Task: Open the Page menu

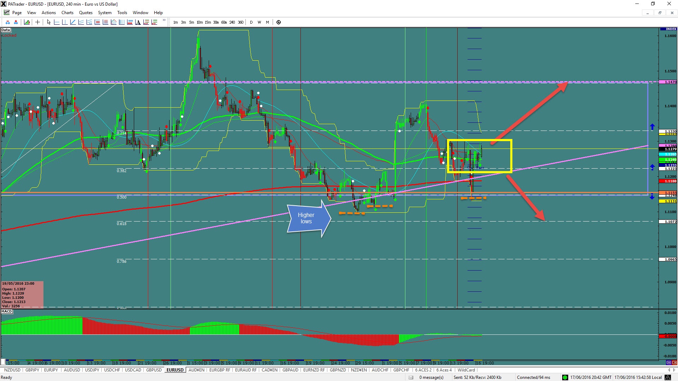Action: point(17,13)
